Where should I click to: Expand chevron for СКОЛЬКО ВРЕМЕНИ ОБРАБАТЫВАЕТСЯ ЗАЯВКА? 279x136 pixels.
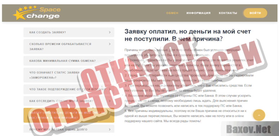pos(110,44)
